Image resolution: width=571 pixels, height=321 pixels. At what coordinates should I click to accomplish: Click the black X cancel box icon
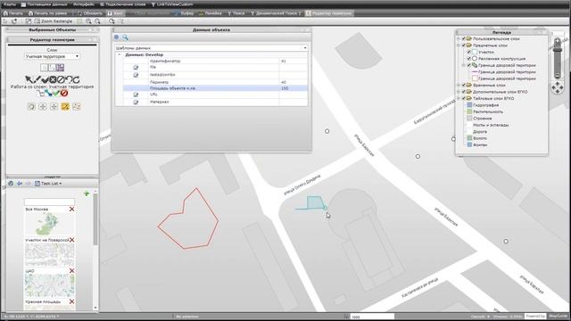point(53,79)
